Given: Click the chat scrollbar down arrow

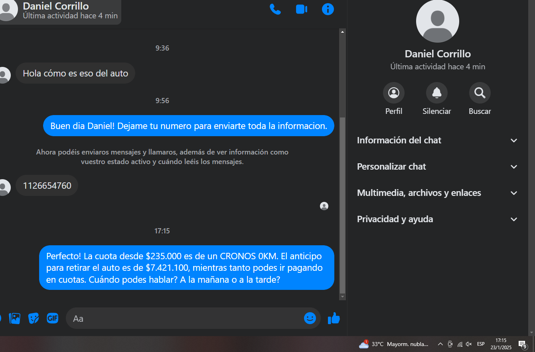Looking at the screenshot, I should [x=342, y=297].
